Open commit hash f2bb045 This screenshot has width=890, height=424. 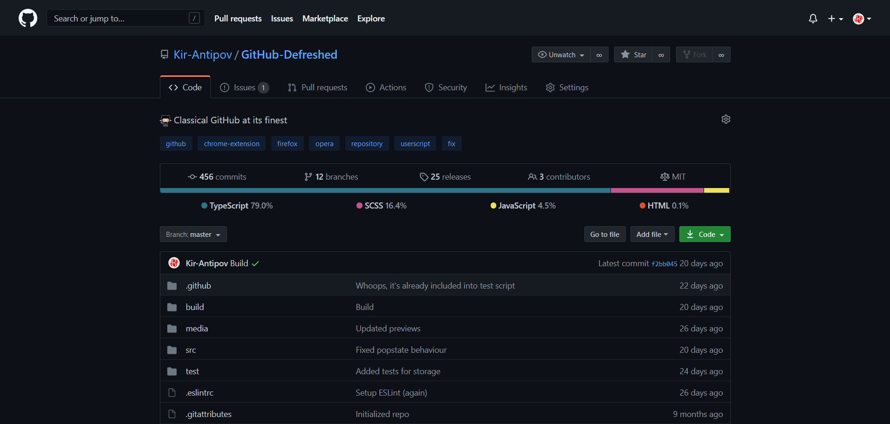pyautogui.click(x=664, y=264)
